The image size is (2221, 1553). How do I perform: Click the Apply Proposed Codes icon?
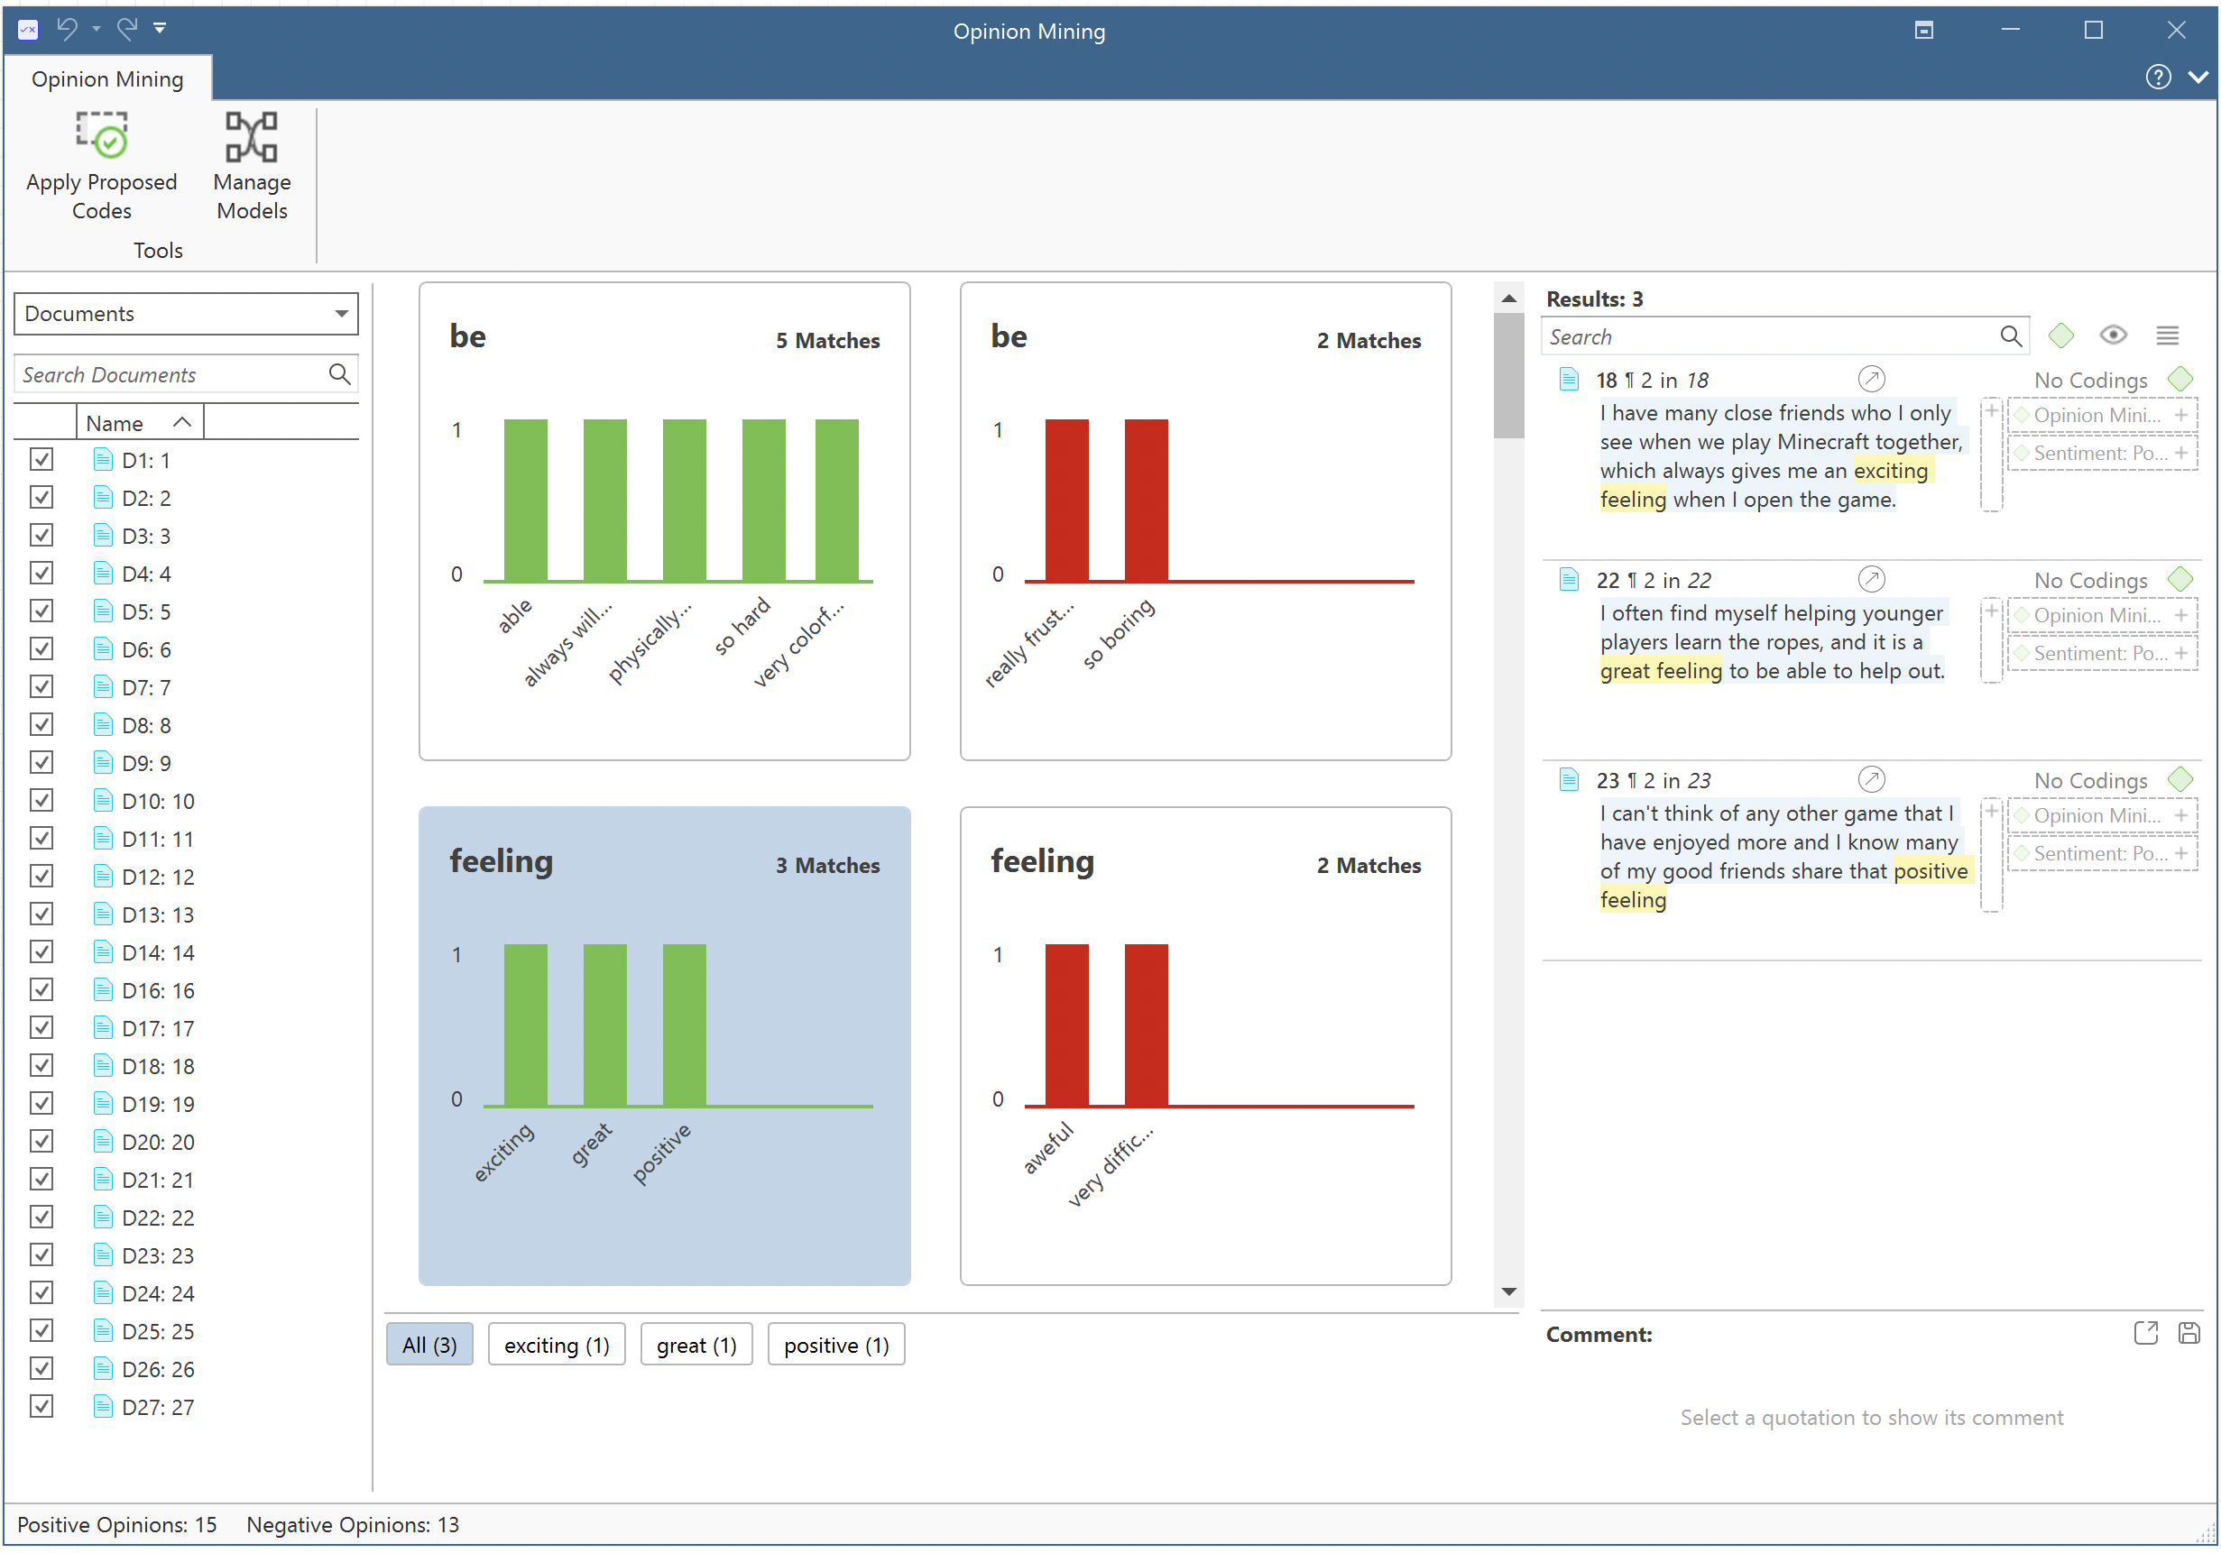click(102, 136)
